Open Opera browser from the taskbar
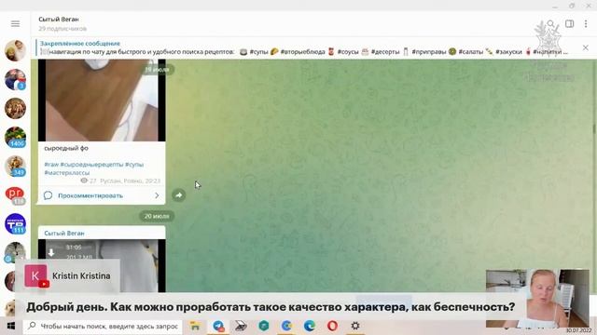The image size is (597, 335). point(332,326)
